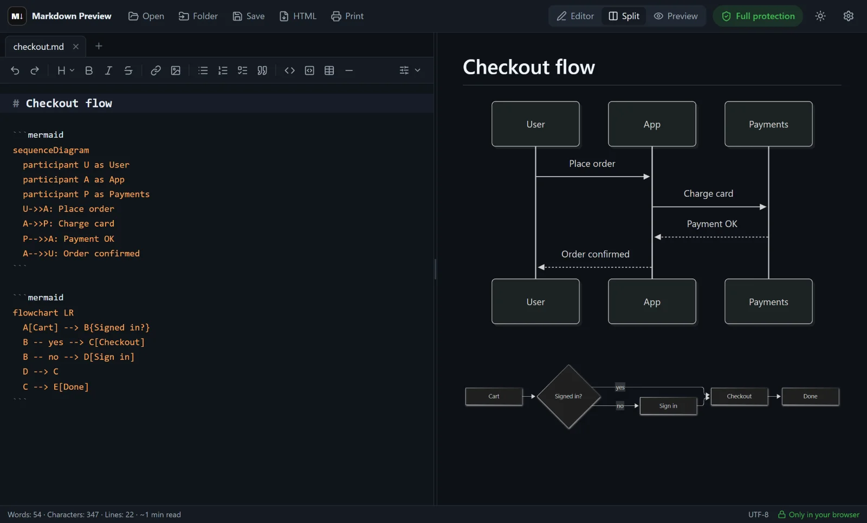
Task: Insert a blockquote
Action: (x=262, y=70)
